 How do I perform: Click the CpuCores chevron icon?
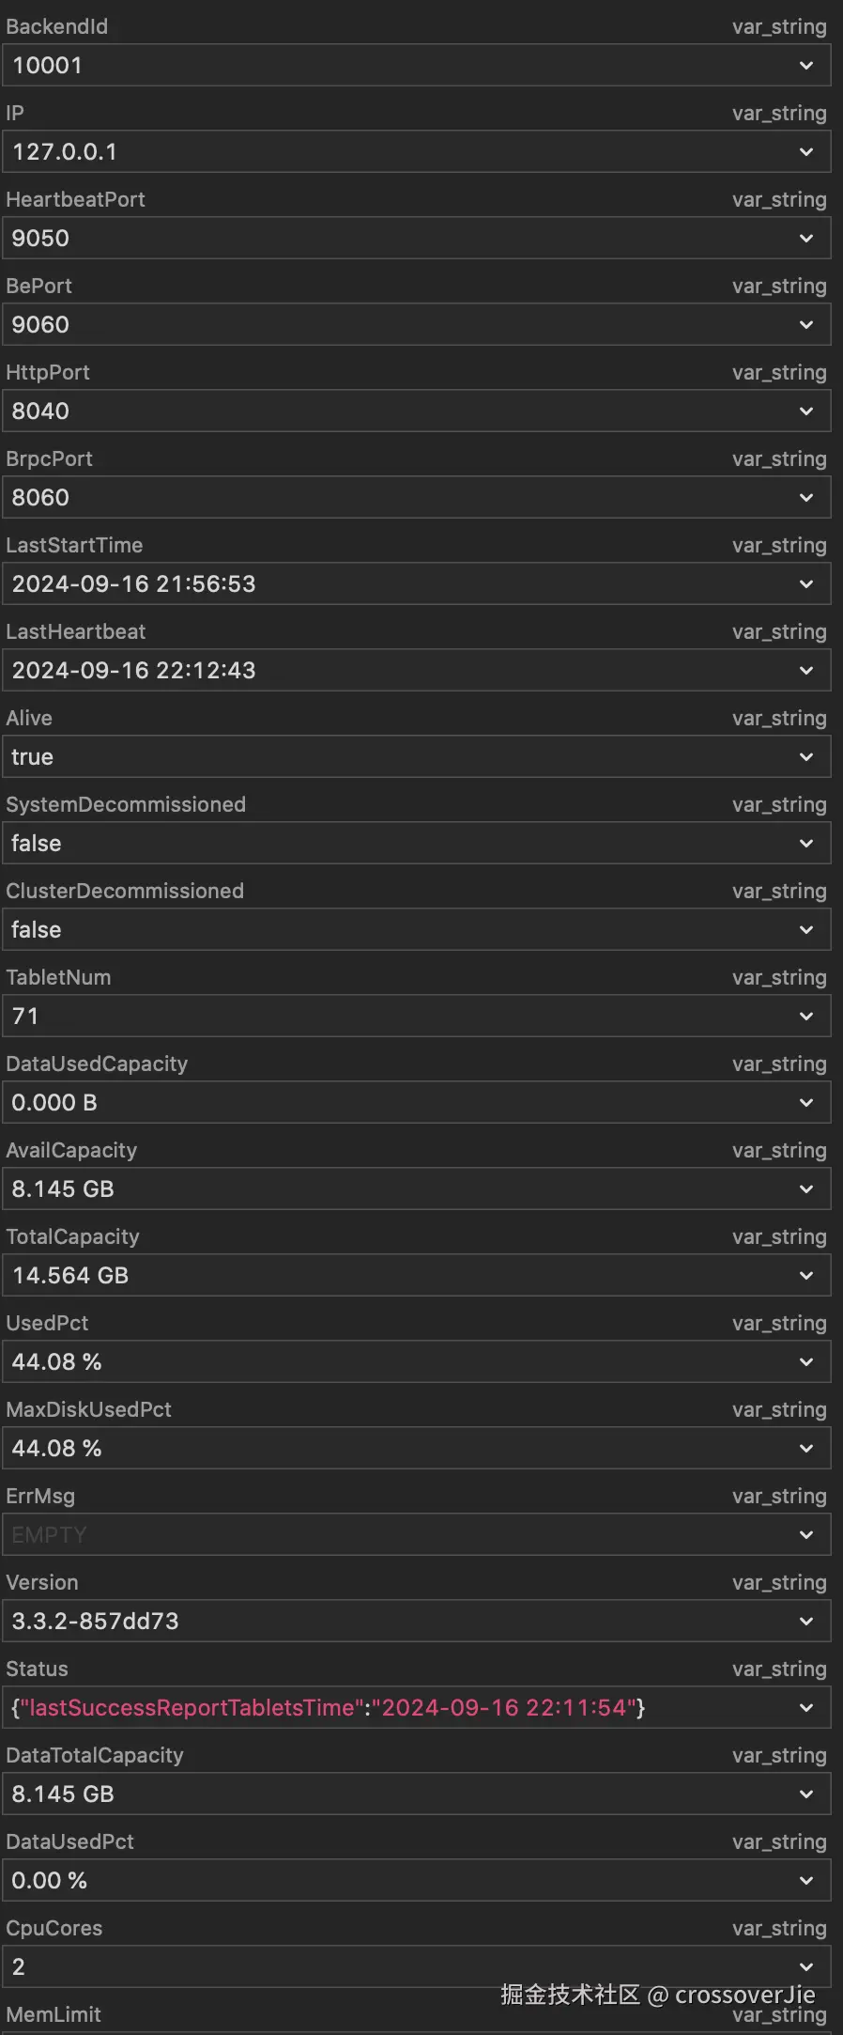805,1967
